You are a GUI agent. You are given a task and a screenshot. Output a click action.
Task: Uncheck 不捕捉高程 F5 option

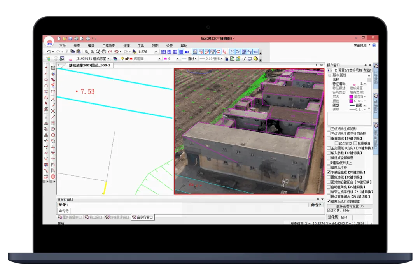329,172
